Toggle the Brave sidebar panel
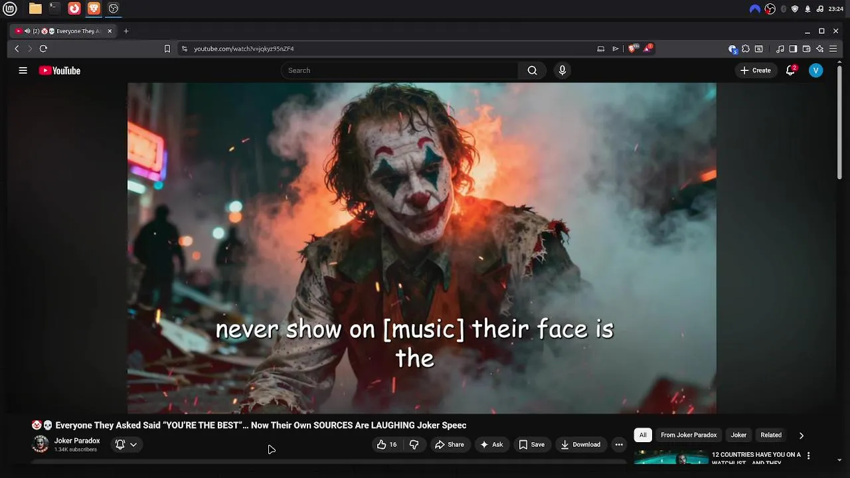The height and width of the screenshot is (478, 850). pos(793,48)
